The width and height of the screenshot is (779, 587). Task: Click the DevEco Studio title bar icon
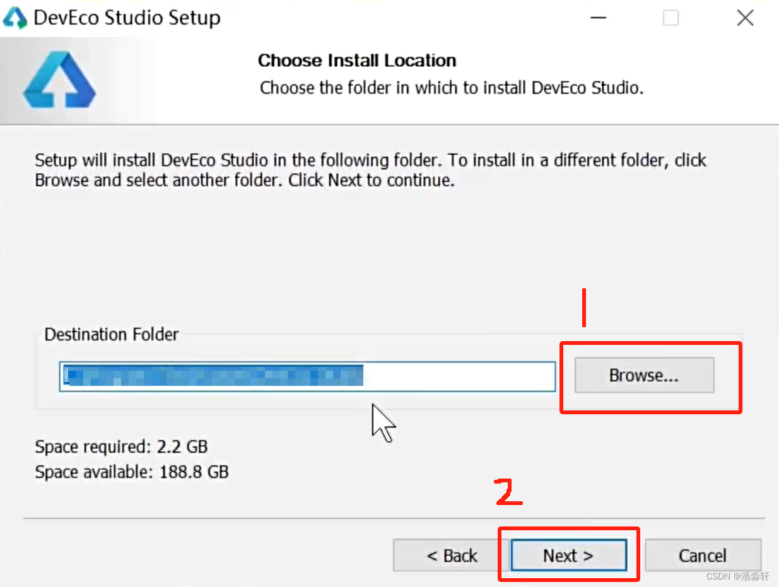[x=15, y=18]
